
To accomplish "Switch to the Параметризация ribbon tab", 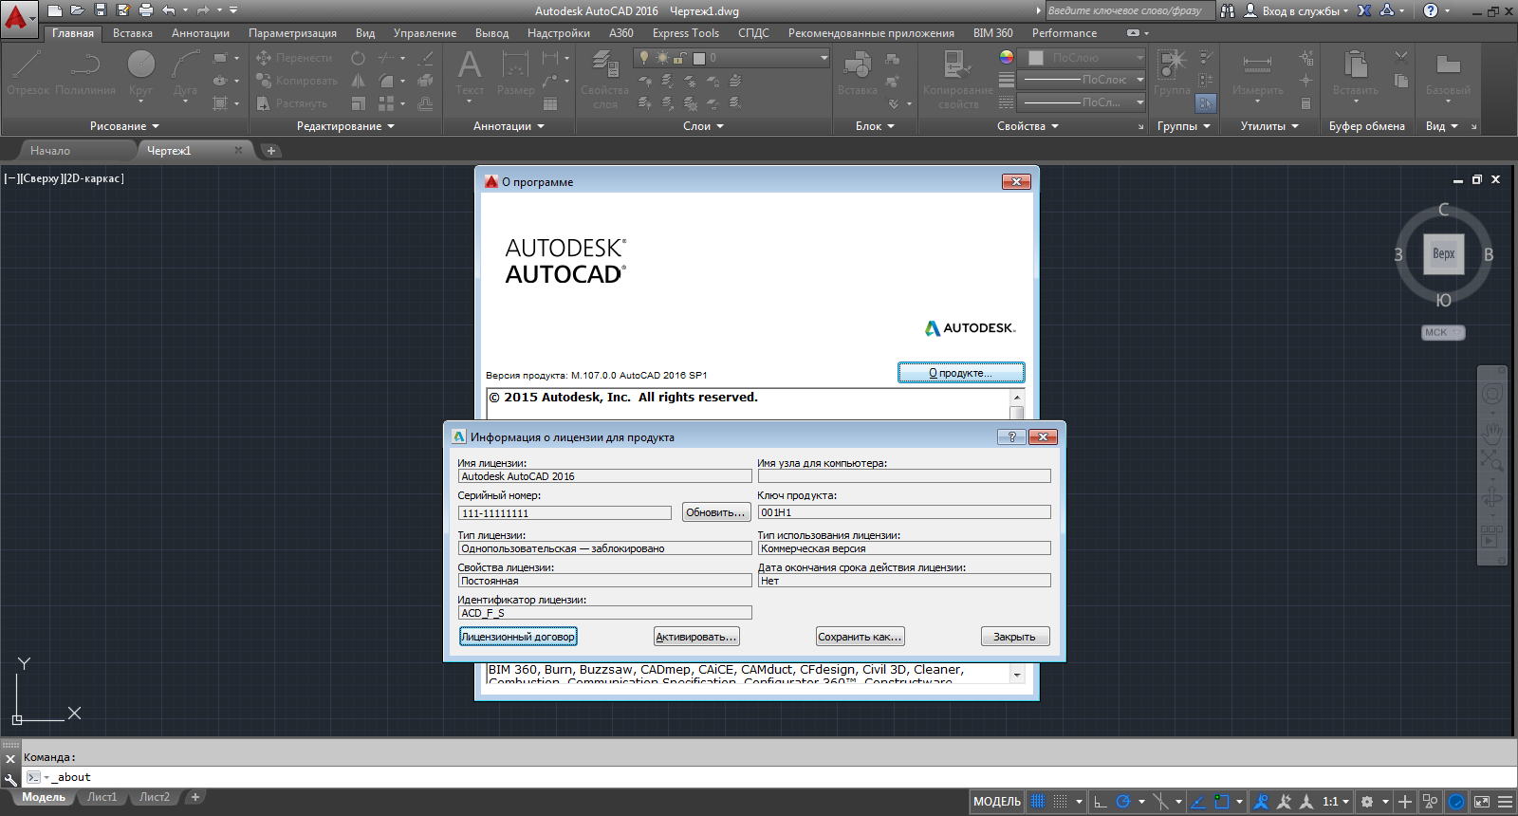I will [x=292, y=33].
